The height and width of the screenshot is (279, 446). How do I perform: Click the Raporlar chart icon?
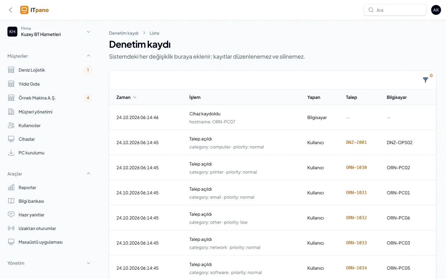coord(11,187)
